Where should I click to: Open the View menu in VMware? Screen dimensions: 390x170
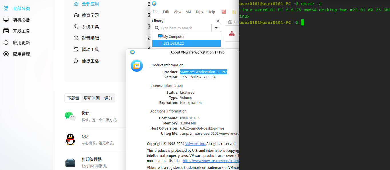point(178,12)
